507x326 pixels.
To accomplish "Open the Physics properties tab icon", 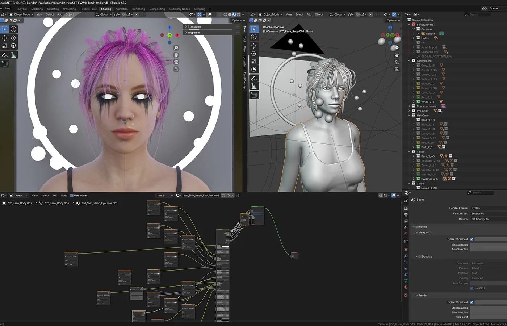I will point(406,268).
